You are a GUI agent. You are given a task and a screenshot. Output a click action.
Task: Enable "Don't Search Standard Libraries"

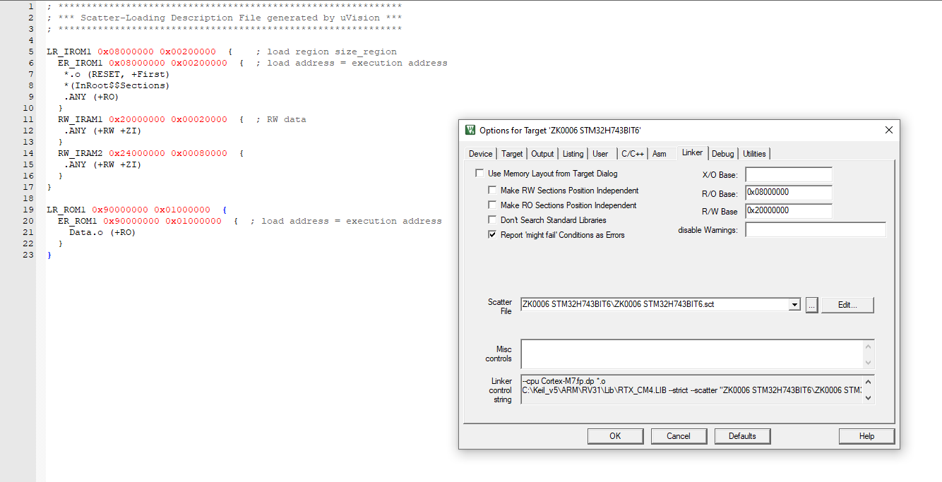point(492,219)
